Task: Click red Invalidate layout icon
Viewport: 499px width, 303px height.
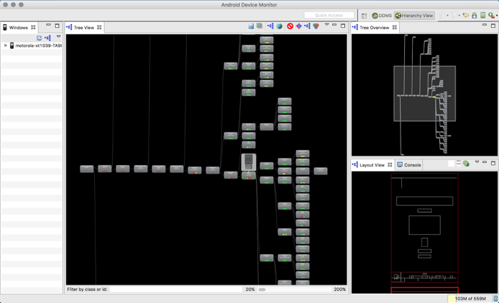Action: point(290,26)
